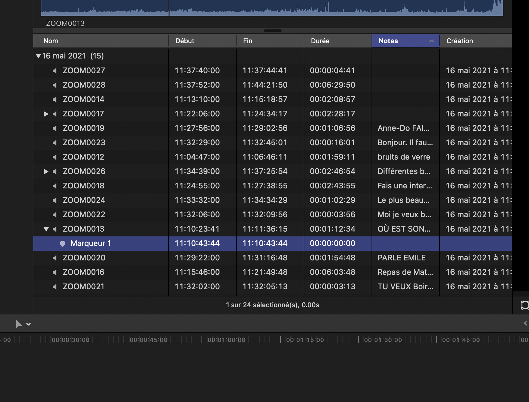Click the audio icon of ZOOM0024
Screen dimensions: 529x402
click(55, 200)
